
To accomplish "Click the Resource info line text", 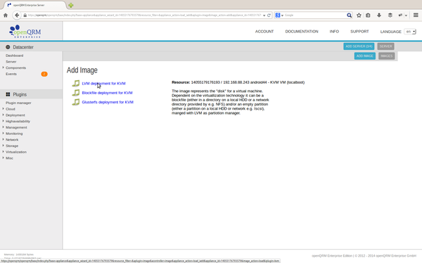I will (238, 82).
